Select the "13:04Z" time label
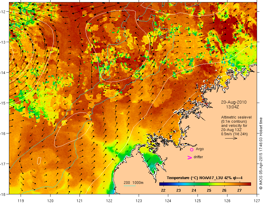This screenshot has width=263, height=203. [232, 107]
